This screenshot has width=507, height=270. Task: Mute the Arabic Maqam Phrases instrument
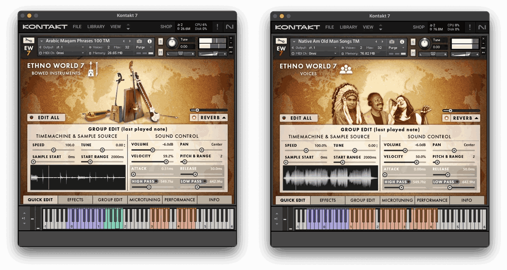click(x=161, y=52)
